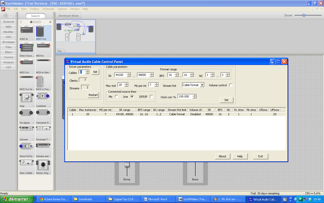This screenshot has width=324, height=203.
Task: Pick the De-zipper module
Action: [27, 117]
